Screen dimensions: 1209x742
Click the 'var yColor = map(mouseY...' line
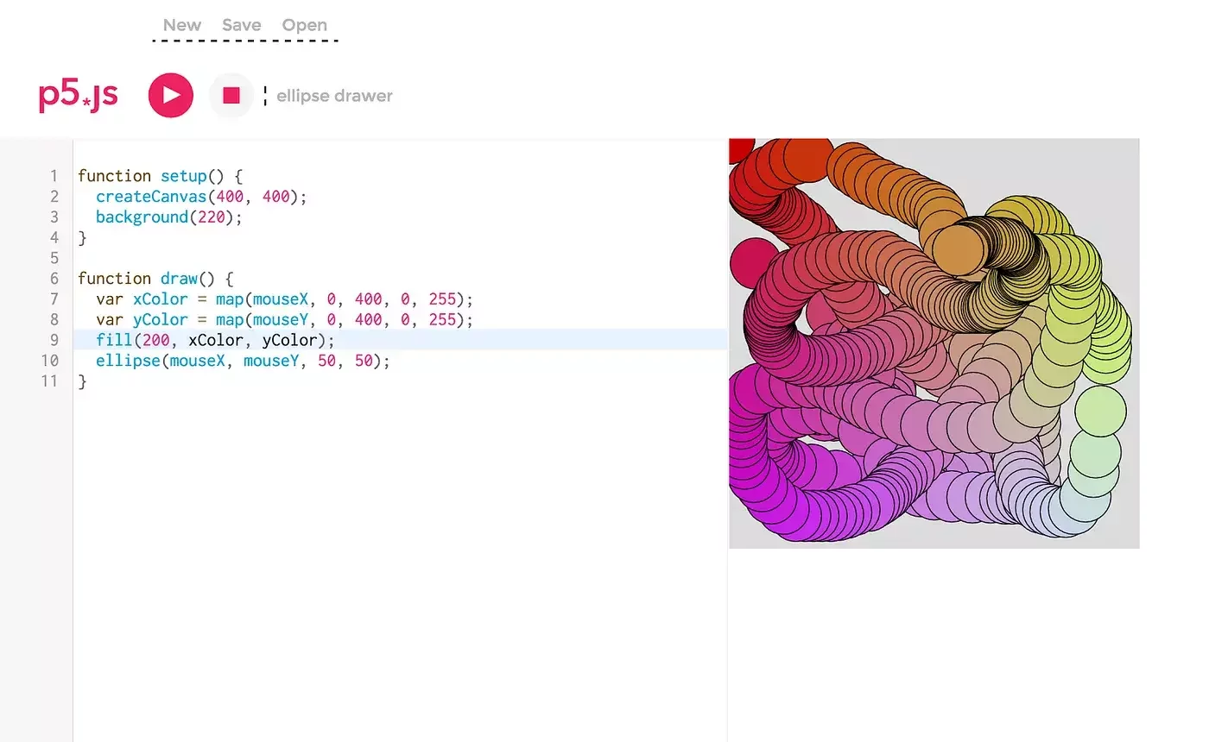pos(285,320)
